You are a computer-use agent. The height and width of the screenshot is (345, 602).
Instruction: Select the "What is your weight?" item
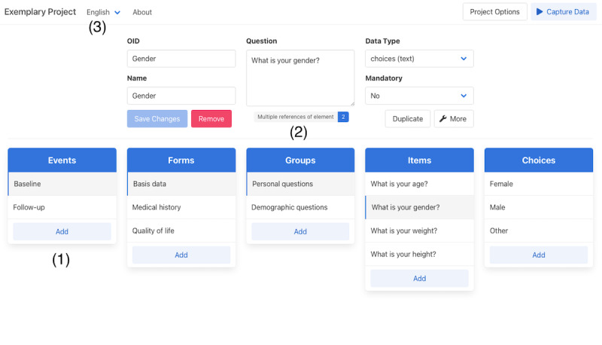(419, 231)
